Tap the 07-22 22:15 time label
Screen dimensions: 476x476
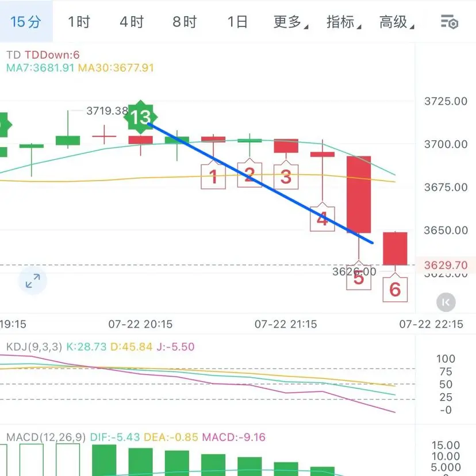pos(431,324)
